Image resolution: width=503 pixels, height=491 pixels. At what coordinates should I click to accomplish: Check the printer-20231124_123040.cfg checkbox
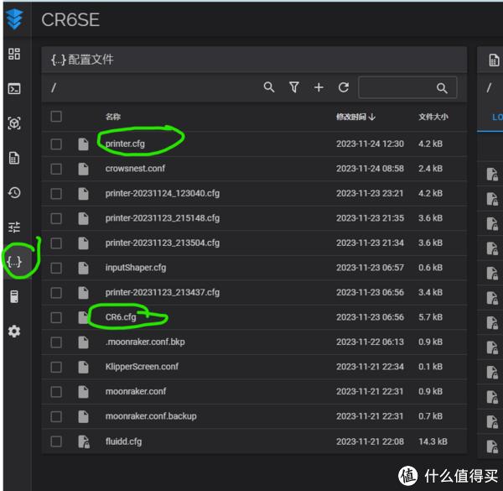click(x=56, y=194)
